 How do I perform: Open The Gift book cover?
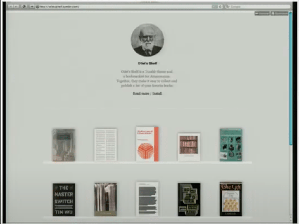click(x=231, y=199)
